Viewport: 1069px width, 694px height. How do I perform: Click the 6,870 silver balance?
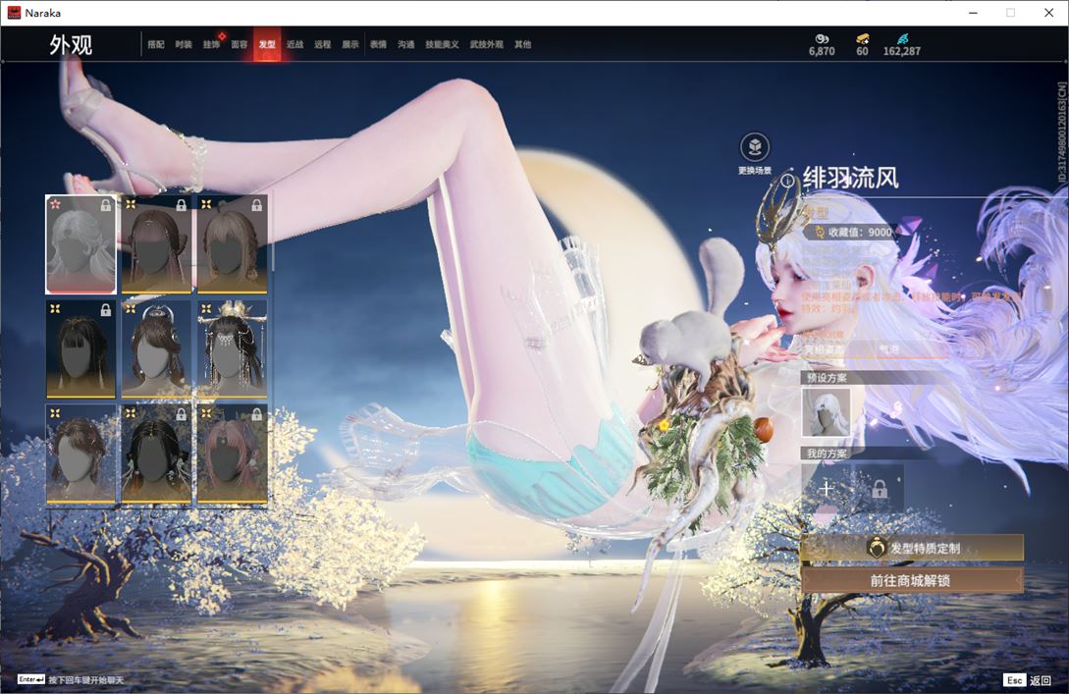(822, 51)
